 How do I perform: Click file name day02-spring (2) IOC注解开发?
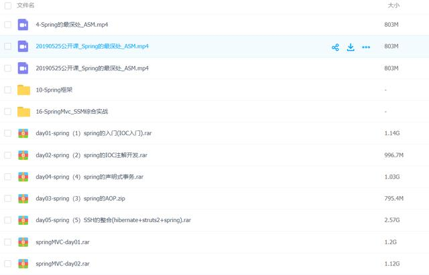(x=92, y=155)
